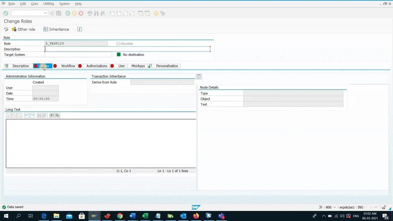Click the Find icon in Long Text toolbar
Image resolution: width=393 pixels, height=221 pixels.
pyautogui.click(x=39, y=115)
